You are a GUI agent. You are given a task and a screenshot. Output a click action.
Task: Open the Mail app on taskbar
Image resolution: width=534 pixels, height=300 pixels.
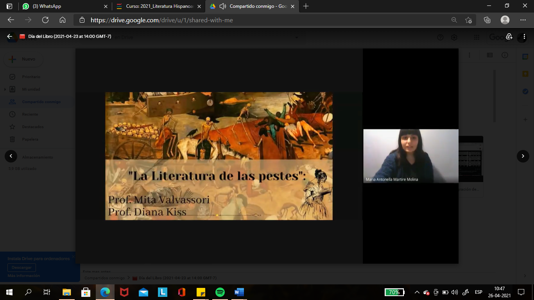143,292
